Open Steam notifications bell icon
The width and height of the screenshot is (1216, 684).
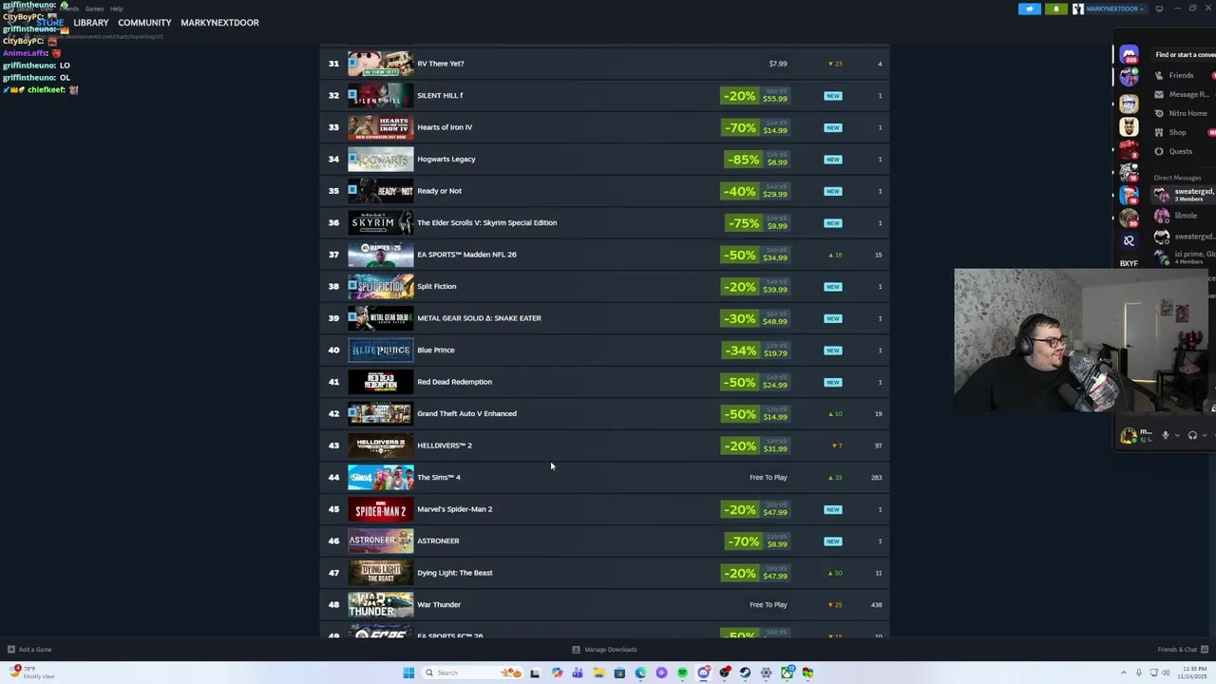[x=1056, y=9]
